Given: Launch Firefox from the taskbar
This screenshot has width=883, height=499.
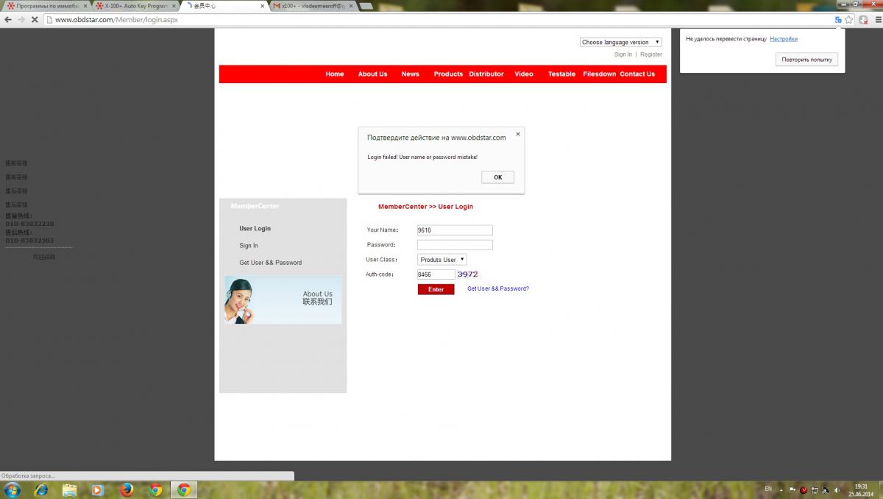Looking at the screenshot, I should tap(127, 489).
